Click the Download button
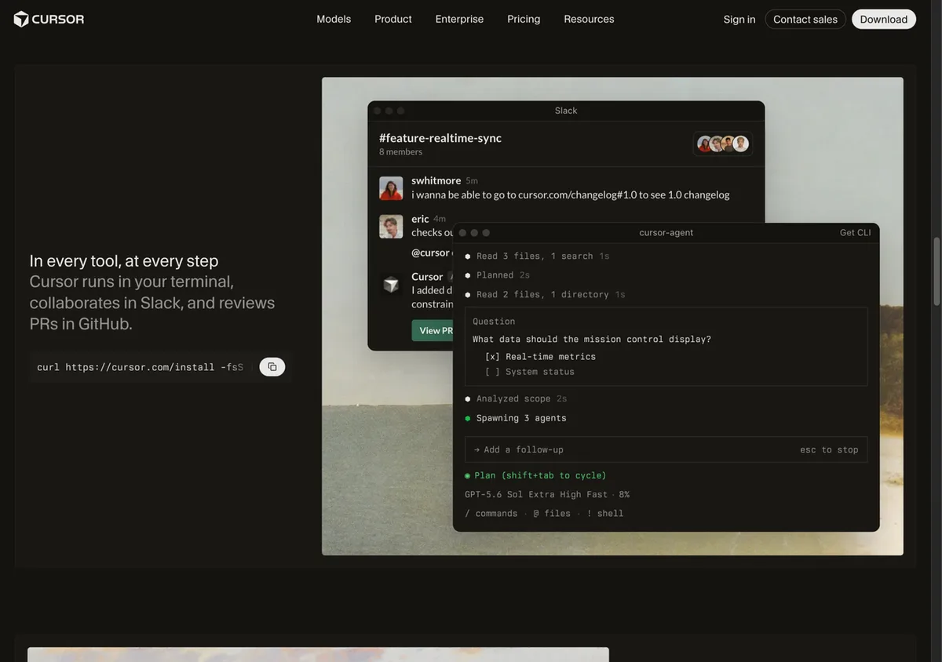 point(884,20)
